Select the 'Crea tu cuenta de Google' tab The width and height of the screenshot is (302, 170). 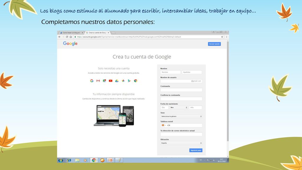[97, 33]
